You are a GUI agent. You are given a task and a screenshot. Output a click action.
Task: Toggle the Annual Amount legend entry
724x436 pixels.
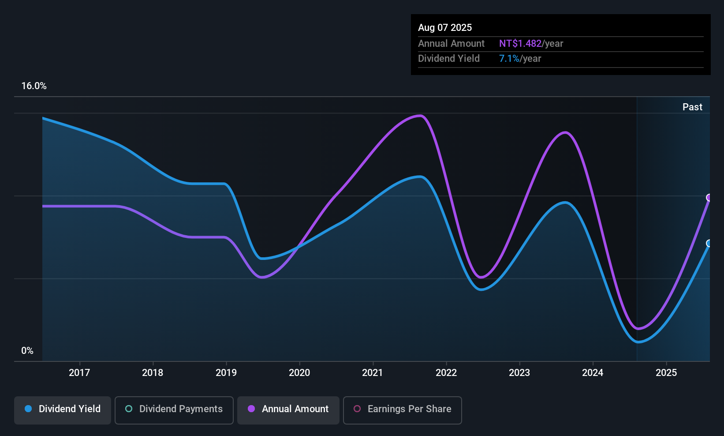(288, 410)
